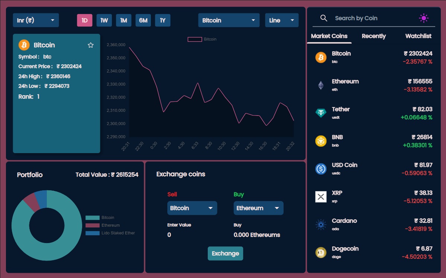
Task: Select the 1Y time range
Action: (162, 20)
